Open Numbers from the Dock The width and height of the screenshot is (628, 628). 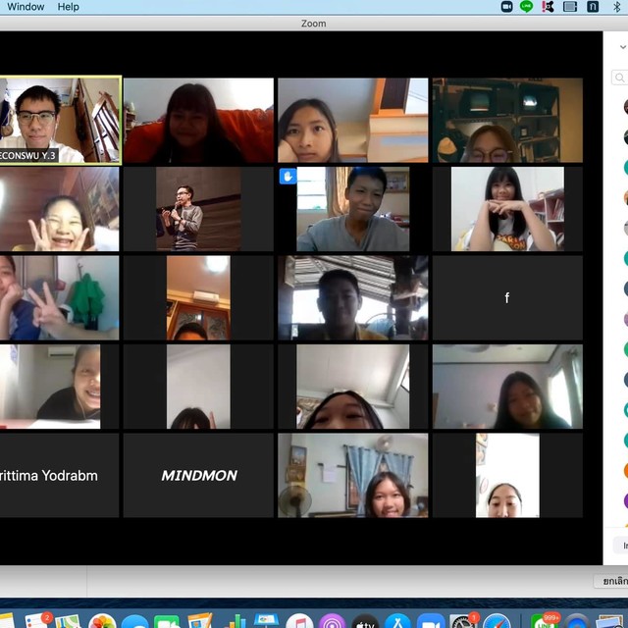[234, 621]
